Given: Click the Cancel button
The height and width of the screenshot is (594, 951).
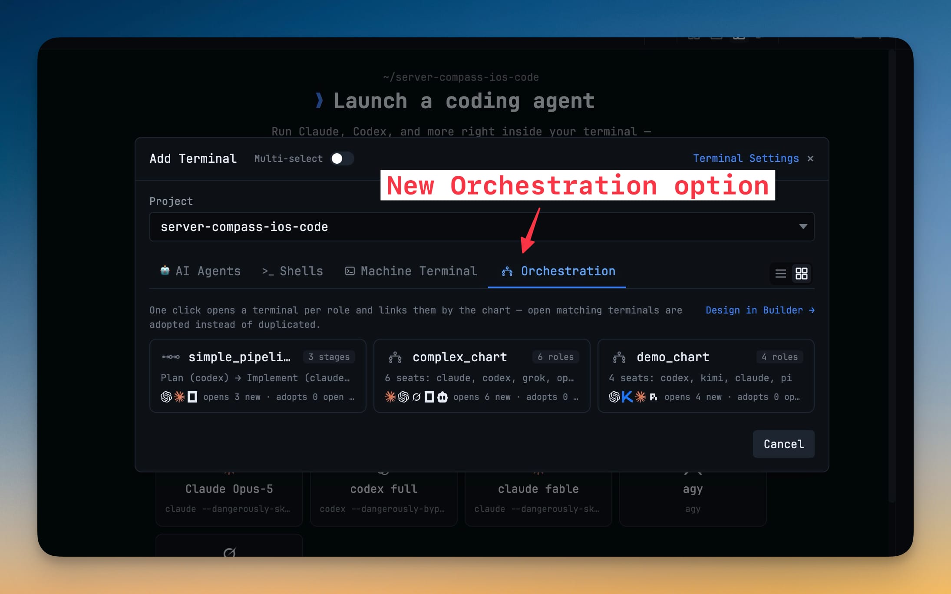Looking at the screenshot, I should pos(784,444).
